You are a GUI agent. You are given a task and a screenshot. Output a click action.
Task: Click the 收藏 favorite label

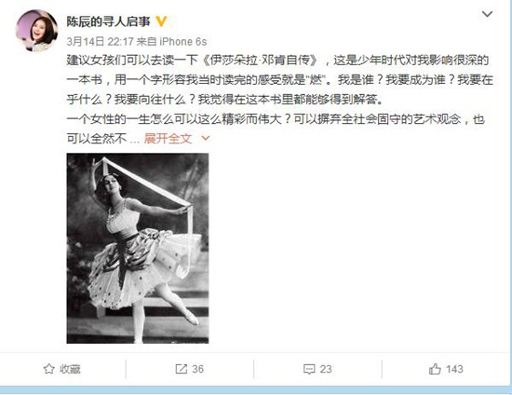70,369
